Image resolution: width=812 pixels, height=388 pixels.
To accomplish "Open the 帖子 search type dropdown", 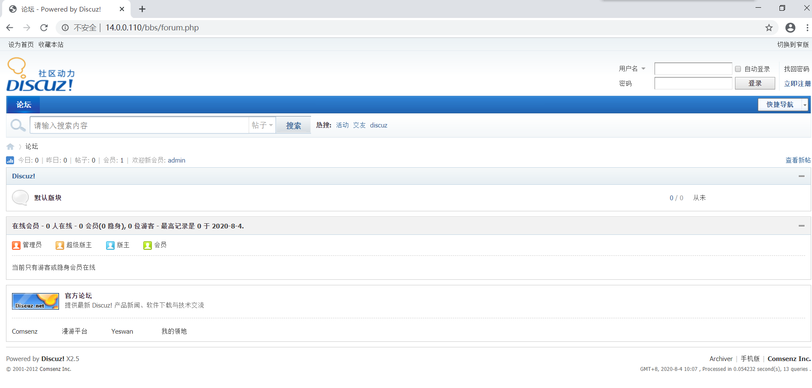I will 262,125.
